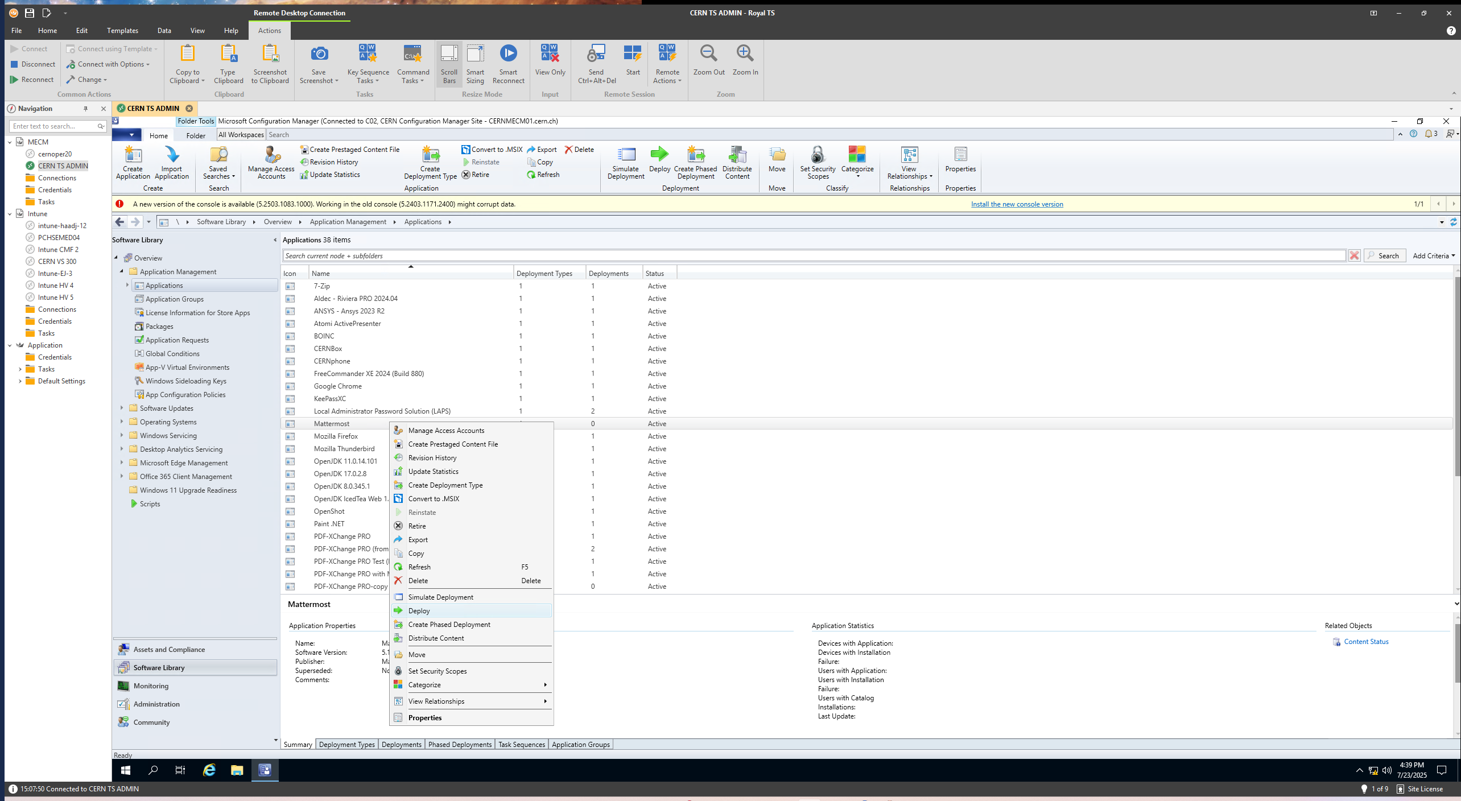
Task: Switch to the Folder ribbon tab
Action: [196, 136]
